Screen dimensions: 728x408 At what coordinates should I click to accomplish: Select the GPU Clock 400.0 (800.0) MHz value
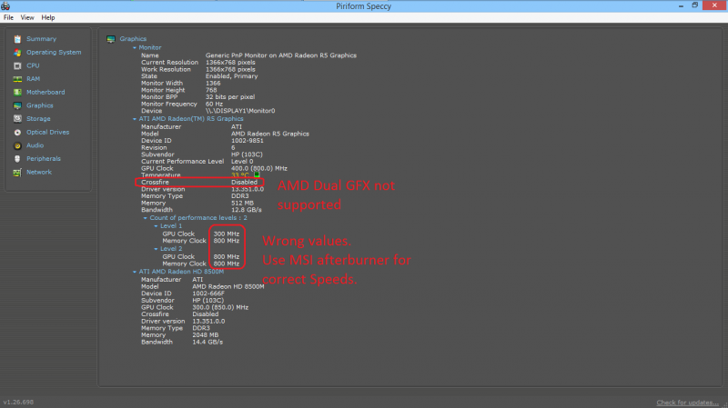pyautogui.click(x=259, y=168)
